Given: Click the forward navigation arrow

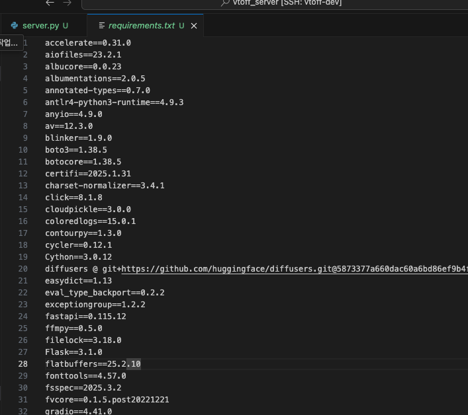Looking at the screenshot, I should point(66,3).
